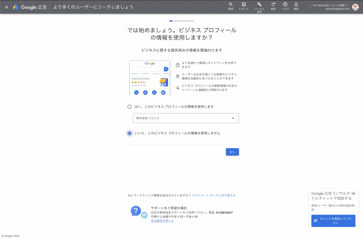
Task: Click subtitle ビジネスに関する提供済みの情報を関連付けます
Action: (x=182, y=50)
